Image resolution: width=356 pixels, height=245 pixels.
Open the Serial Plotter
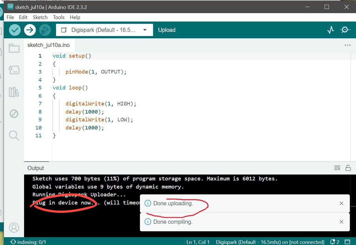click(331, 30)
